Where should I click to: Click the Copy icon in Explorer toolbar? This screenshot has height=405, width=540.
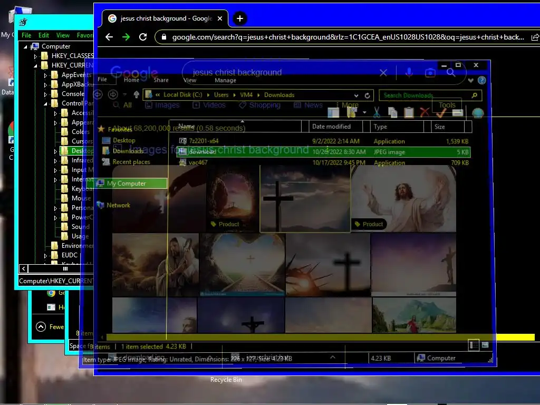click(x=392, y=112)
